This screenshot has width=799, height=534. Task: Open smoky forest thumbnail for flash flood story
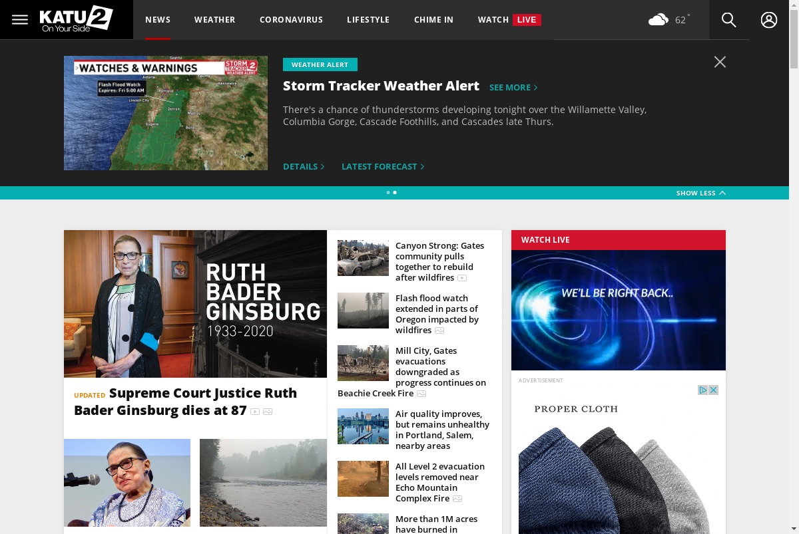coord(363,311)
